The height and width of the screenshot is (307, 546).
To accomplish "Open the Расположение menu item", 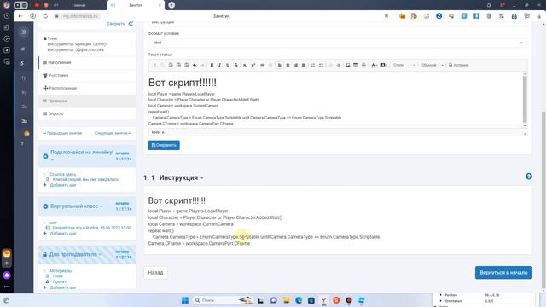I will 87,89.
